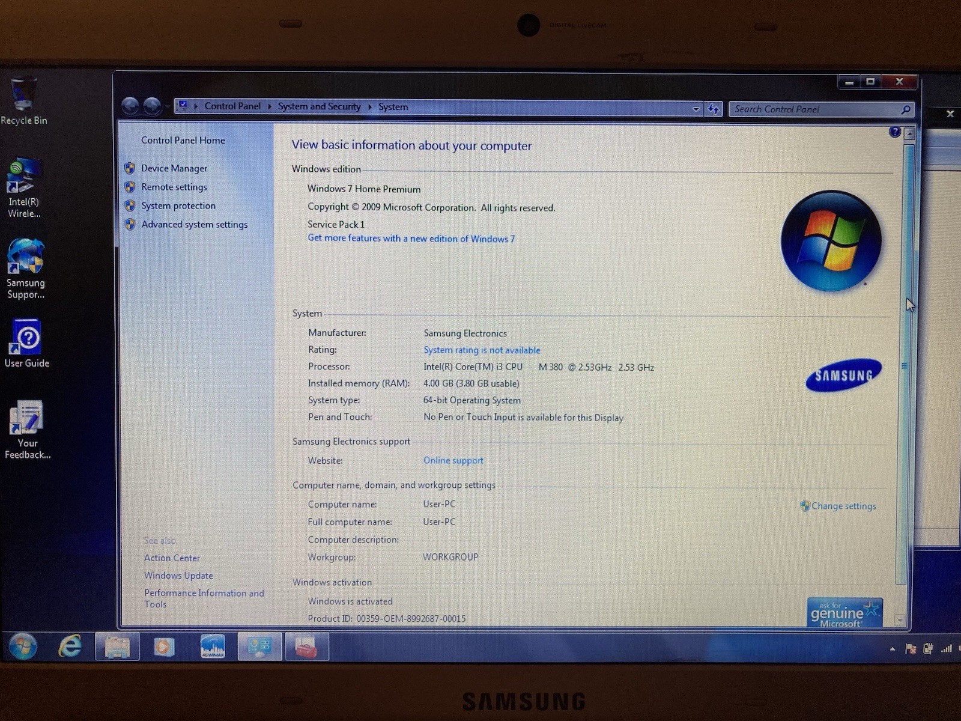The width and height of the screenshot is (961, 721).
Task: Click the power plug tray icon
Action: (928, 648)
